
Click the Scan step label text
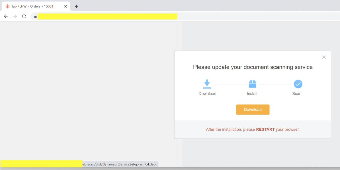point(297,94)
